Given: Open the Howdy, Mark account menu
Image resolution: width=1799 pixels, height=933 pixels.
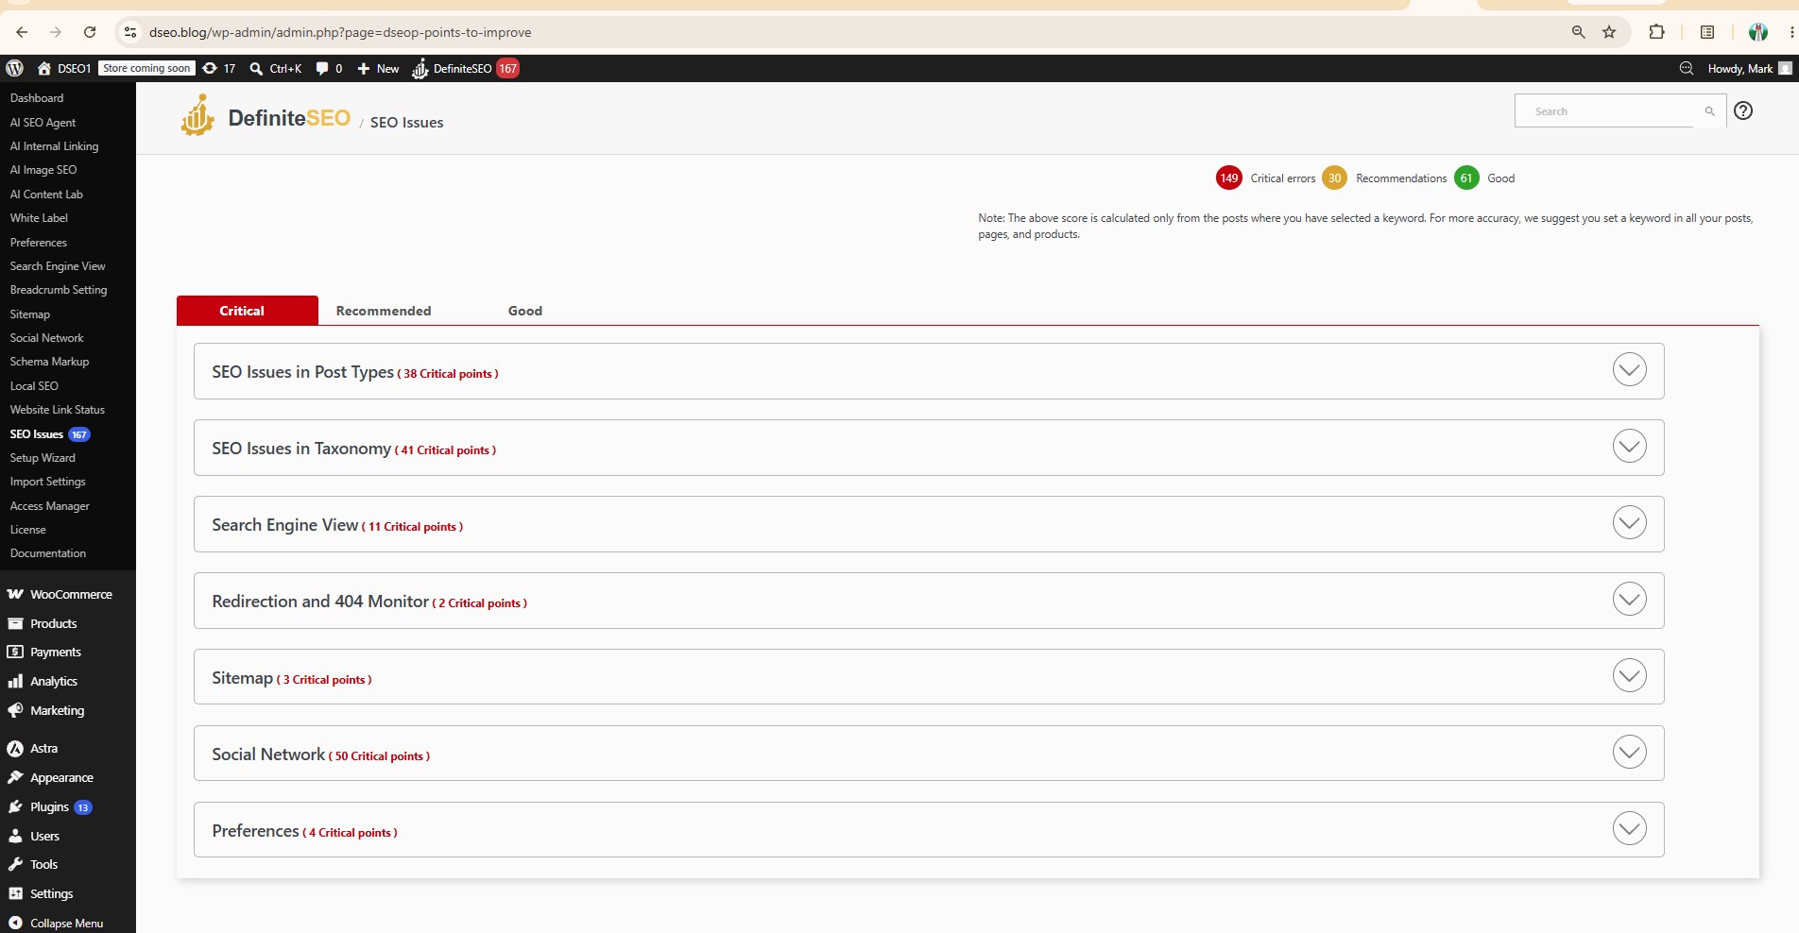Looking at the screenshot, I should coord(1749,68).
